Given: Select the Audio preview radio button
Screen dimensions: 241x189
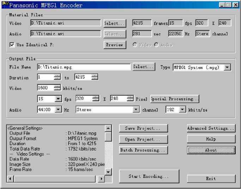Looking at the screenshot, I should pos(156,45).
